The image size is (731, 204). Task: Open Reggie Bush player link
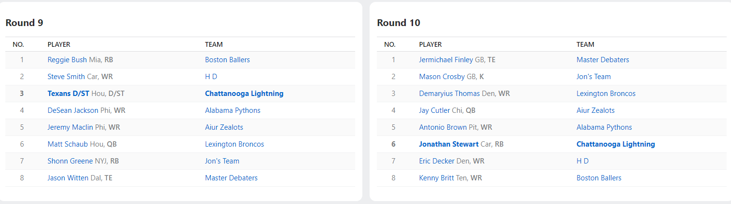click(67, 60)
